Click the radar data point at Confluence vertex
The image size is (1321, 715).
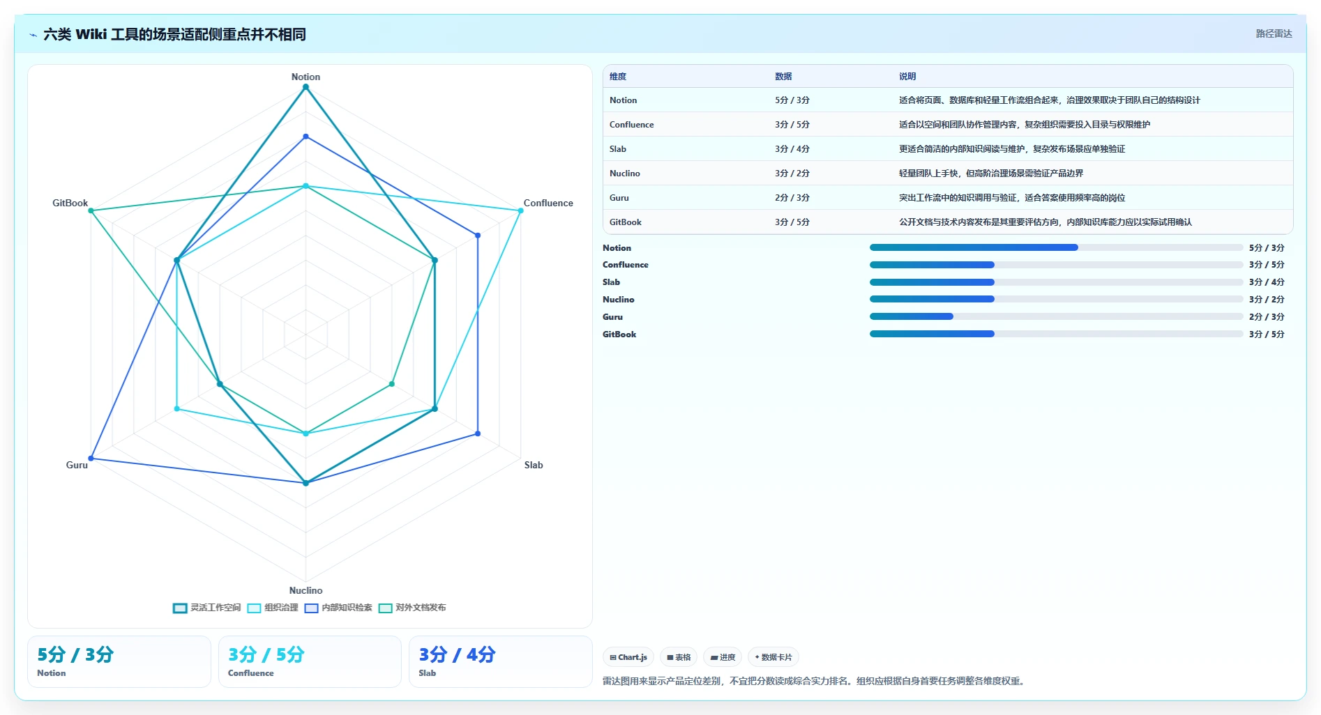pyautogui.click(x=520, y=210)
